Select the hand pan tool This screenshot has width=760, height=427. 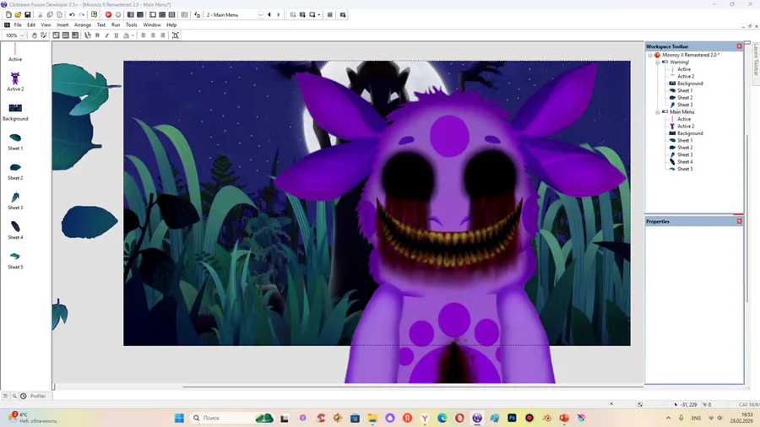[34, 35]
